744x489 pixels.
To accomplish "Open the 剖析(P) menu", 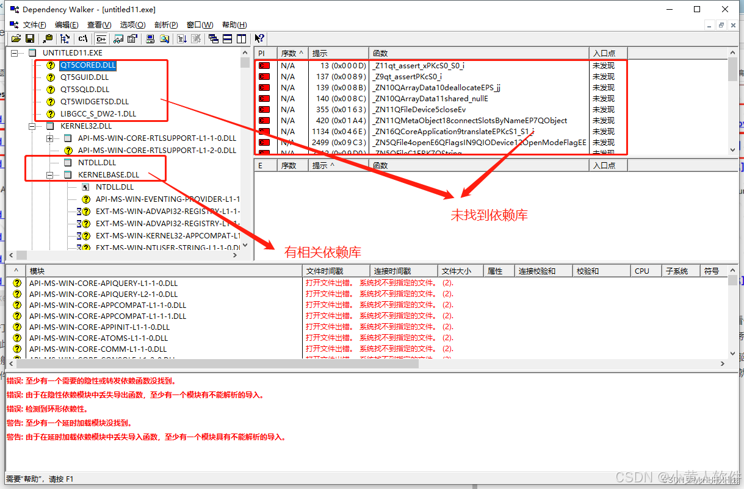I will pyautogui.click(x=166, y=25).
